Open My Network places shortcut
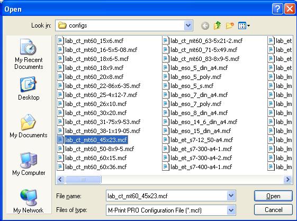The height and width of the screenshot is (221, 297). (29, 201)
